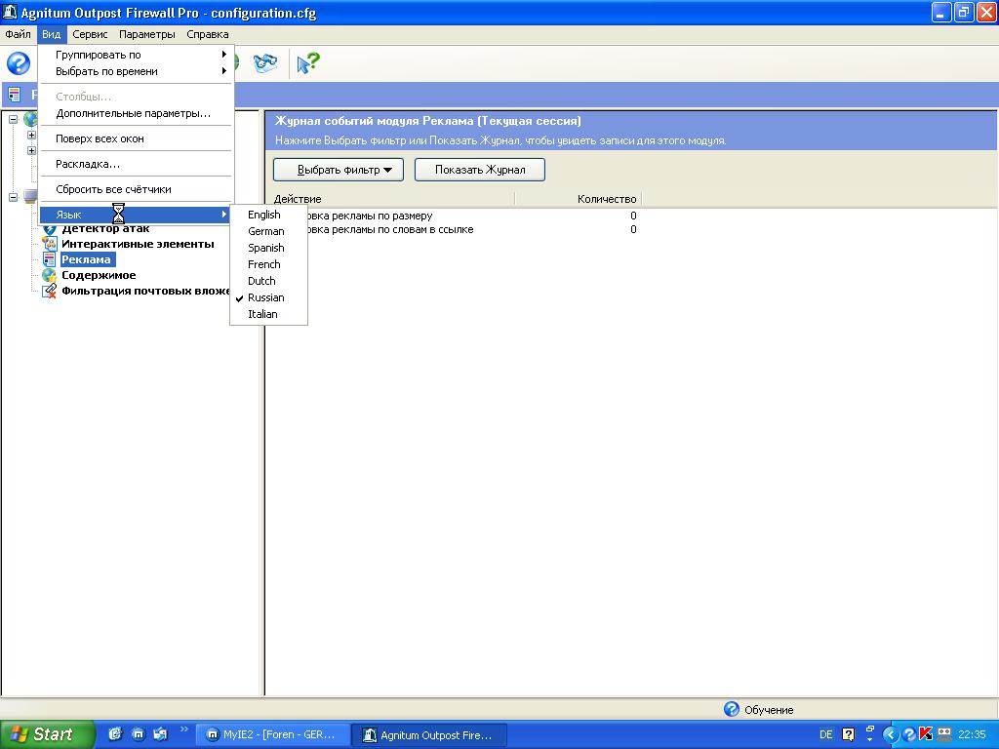This screenshot has height=749, width=999.
Task: Click the blue question mark toolbar icon
Action: [19, 63]
